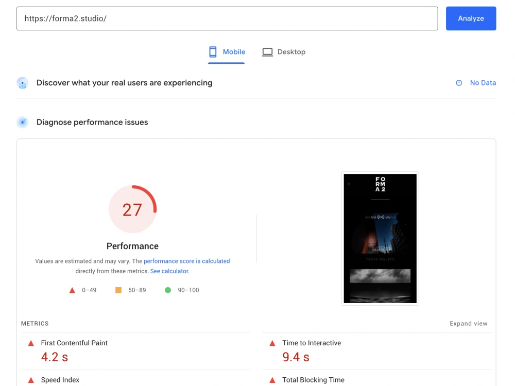Click the real users experience icon

click(x=22, y=83)
